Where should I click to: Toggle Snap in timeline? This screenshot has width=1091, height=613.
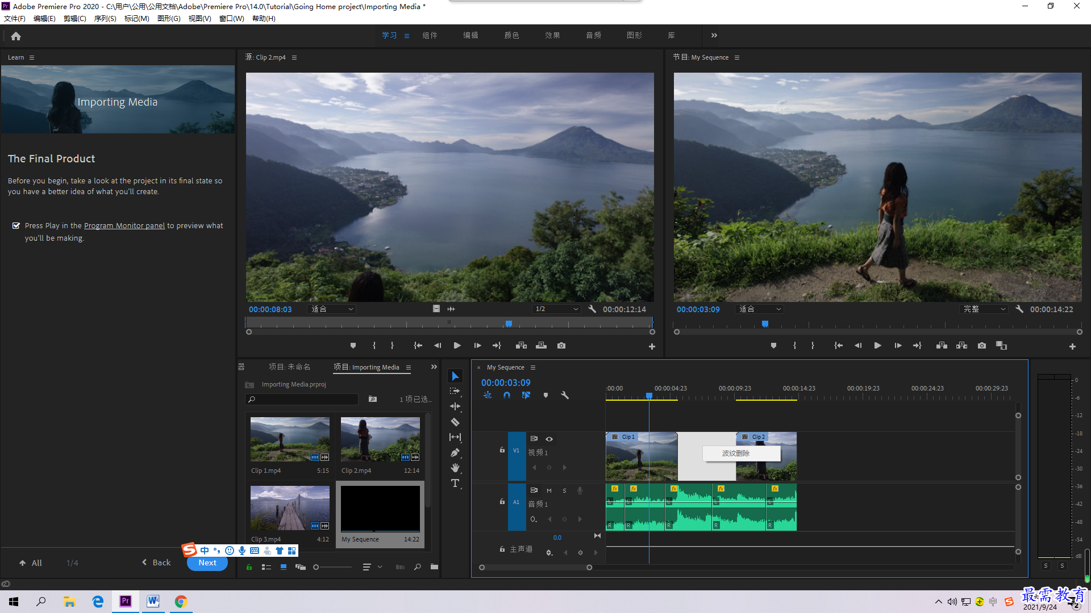tap(507, 395)
